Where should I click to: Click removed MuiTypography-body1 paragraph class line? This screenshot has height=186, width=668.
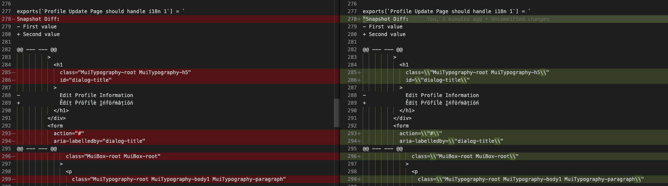[179, 179]
